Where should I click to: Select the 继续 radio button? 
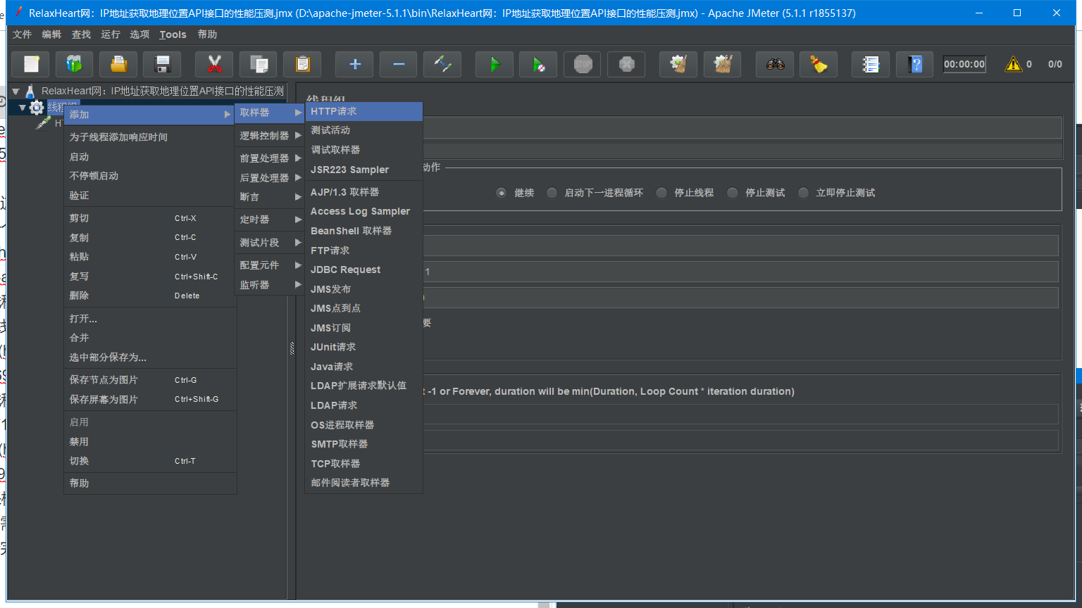pyautogui.click(x=501, y=193)
